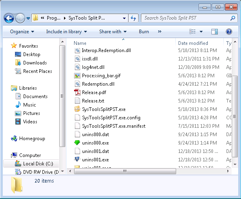Open Recent Places in Favorites

click(x=38, y=71)
